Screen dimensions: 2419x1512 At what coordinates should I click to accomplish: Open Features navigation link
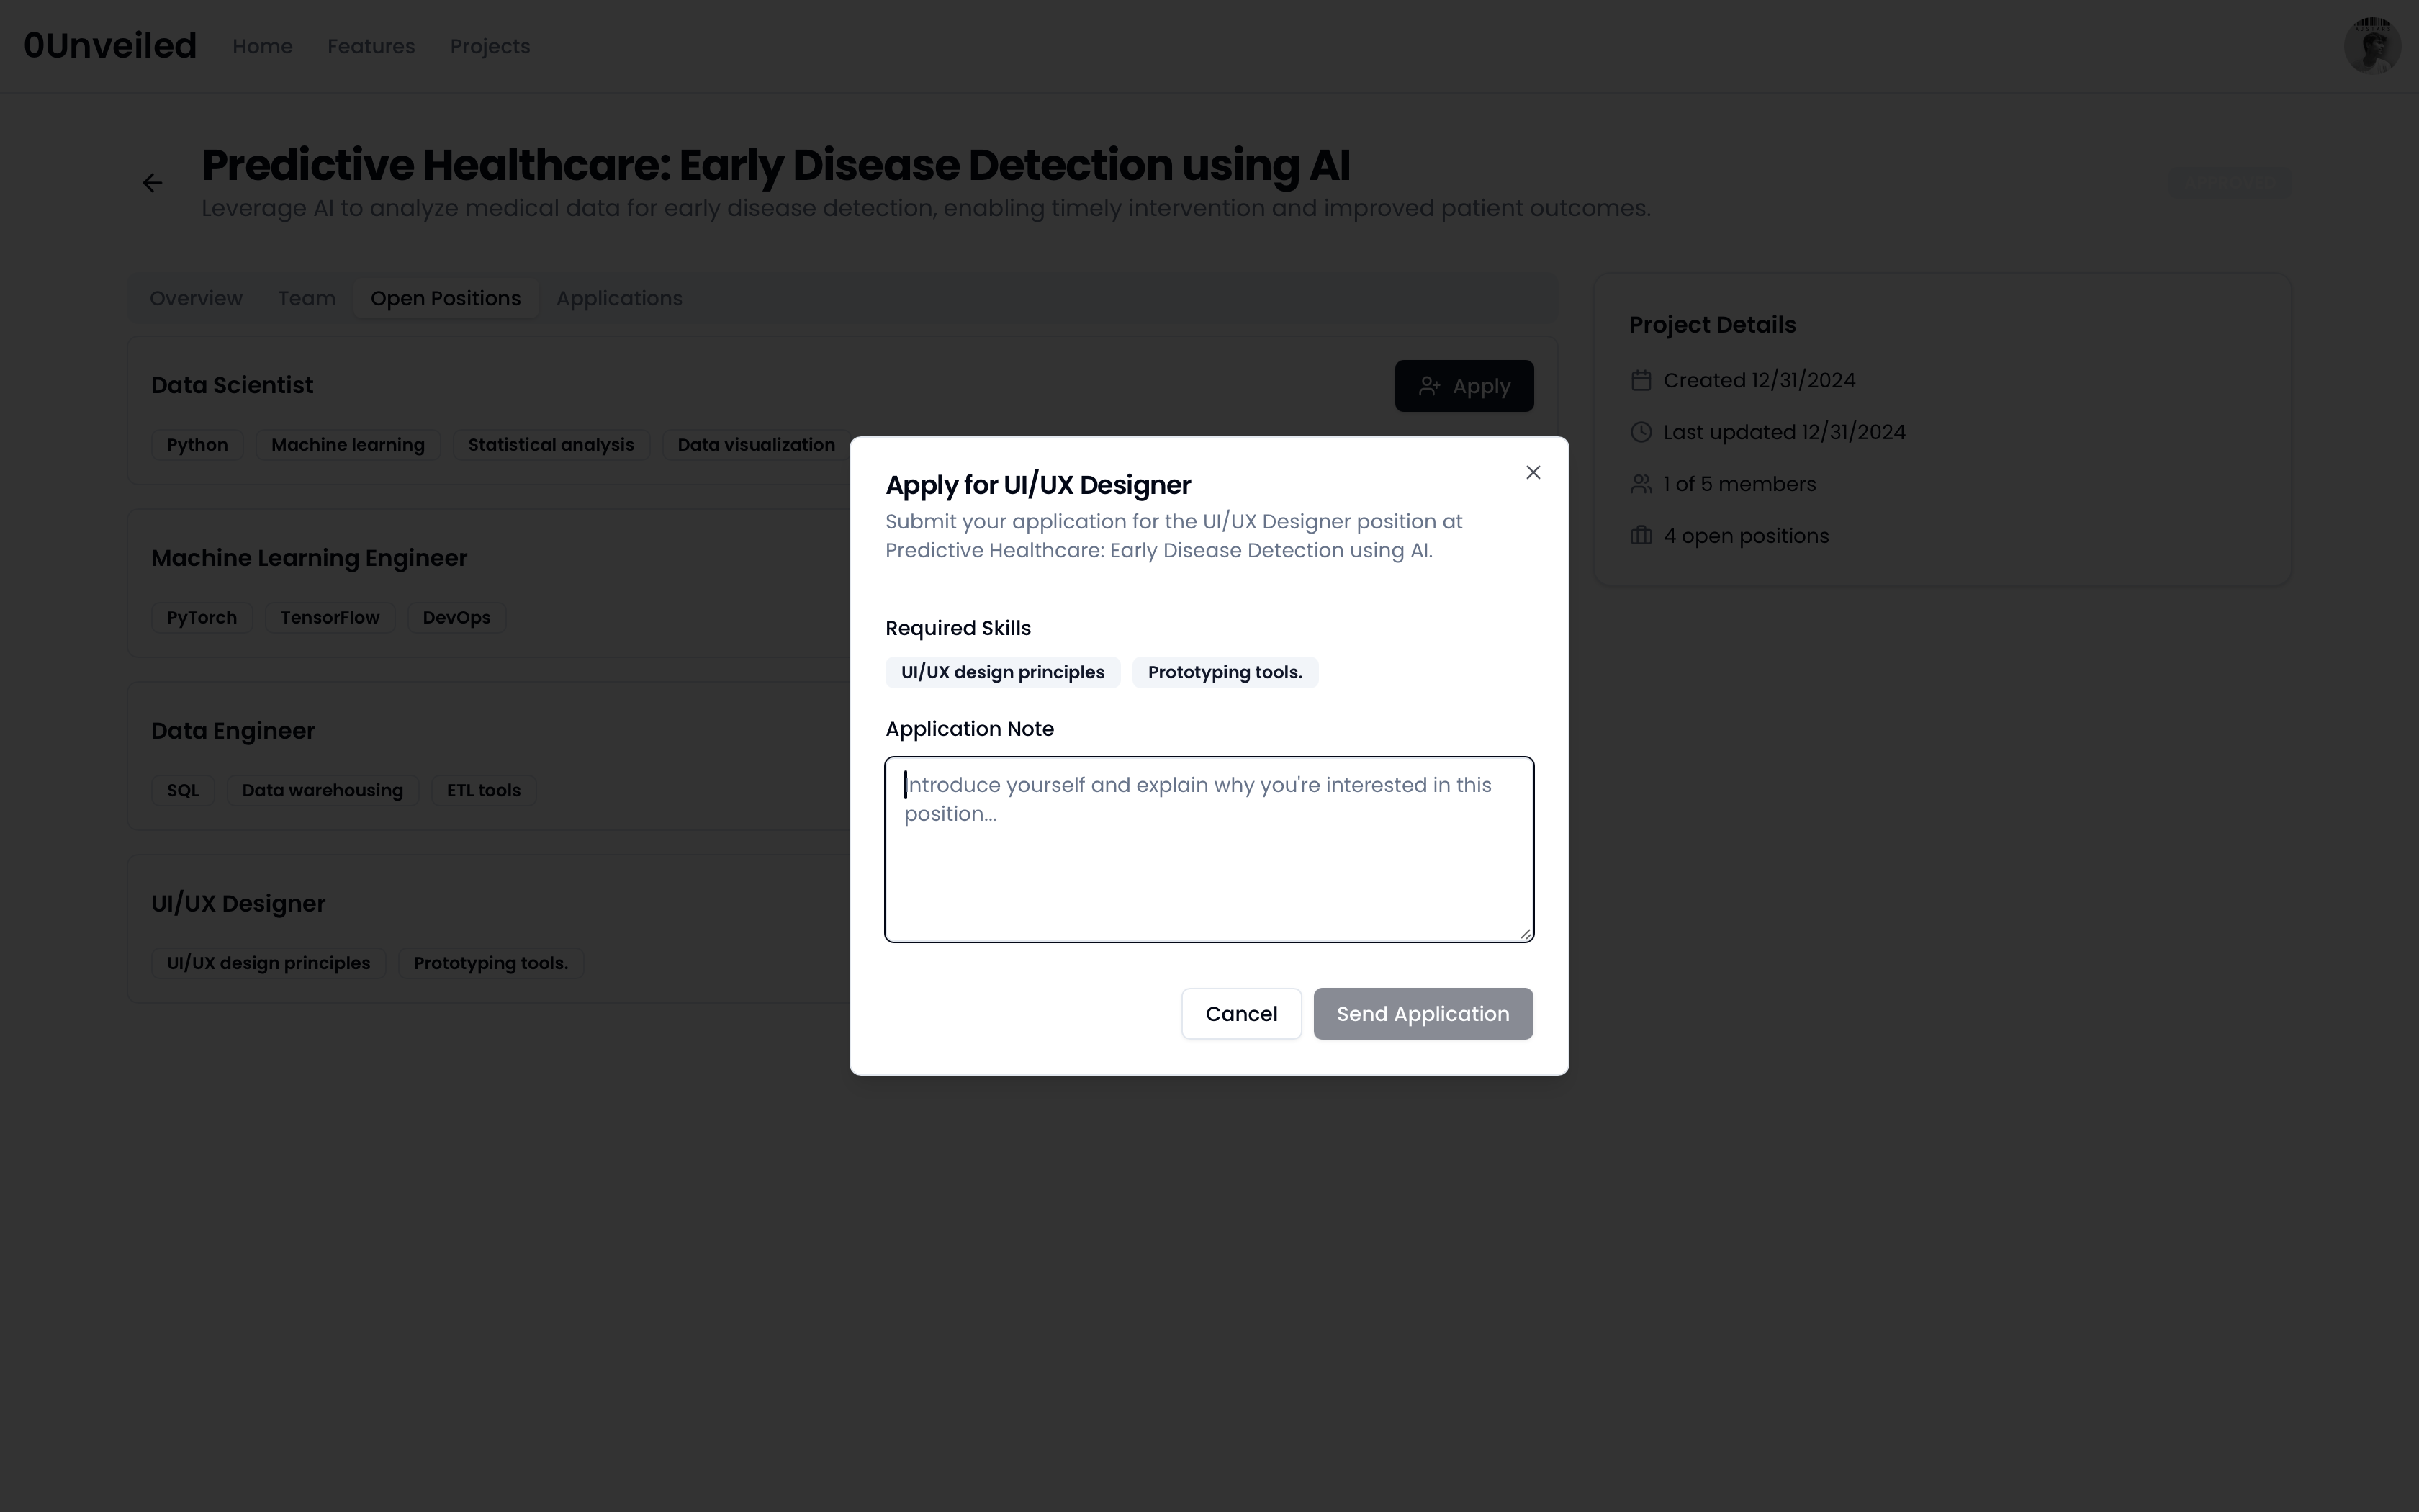click(x=371, y=46)
